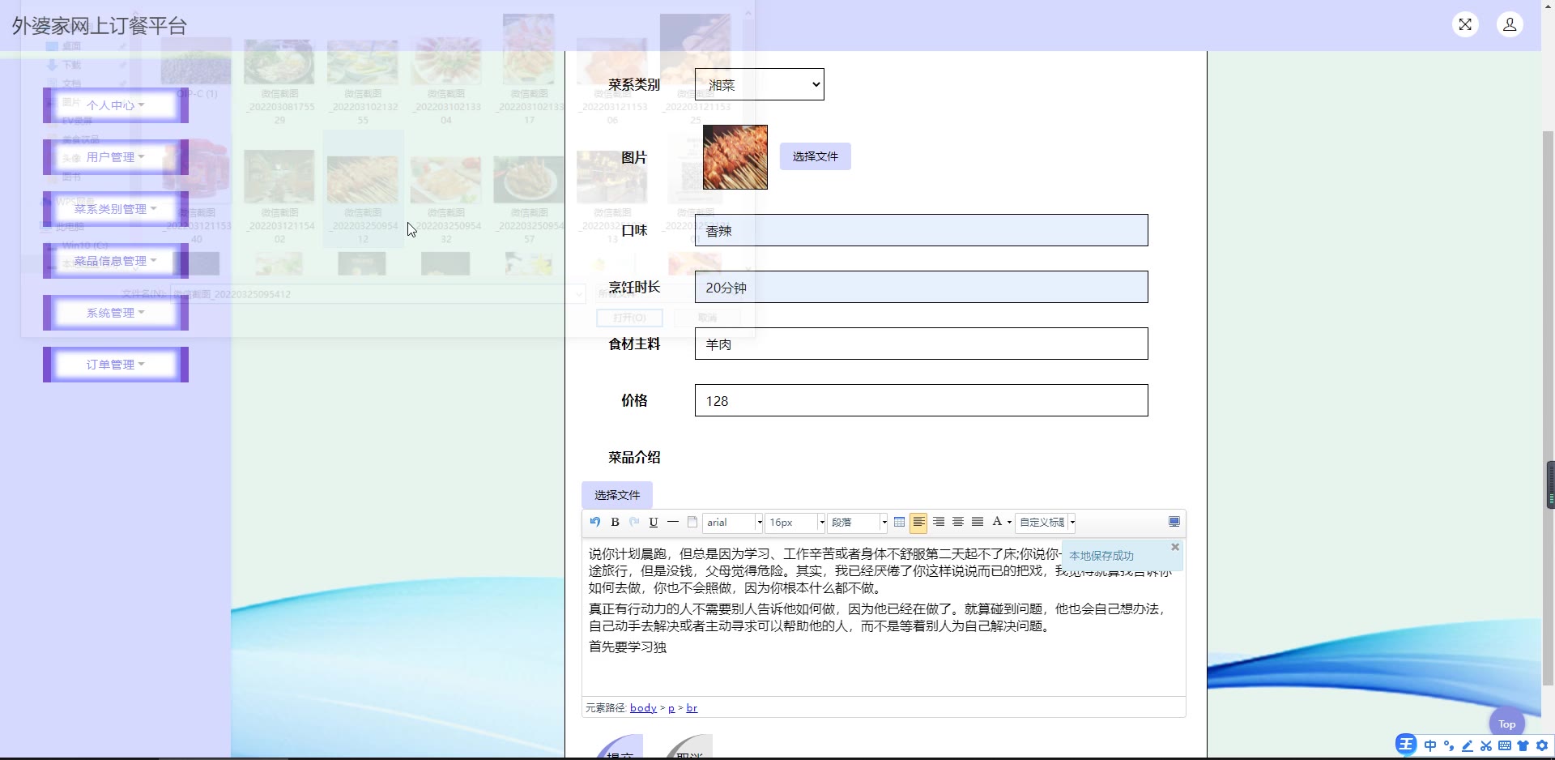The image size is (1555, 760).
Task: Toggle underline formatting in the editor
Action: pyautogui.click(x=654, y=523)
